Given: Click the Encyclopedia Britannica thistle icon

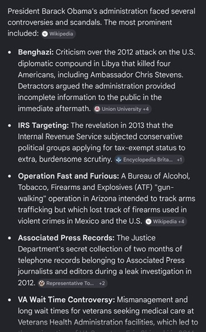Looking at the screenshot, I should pos(119,160).
